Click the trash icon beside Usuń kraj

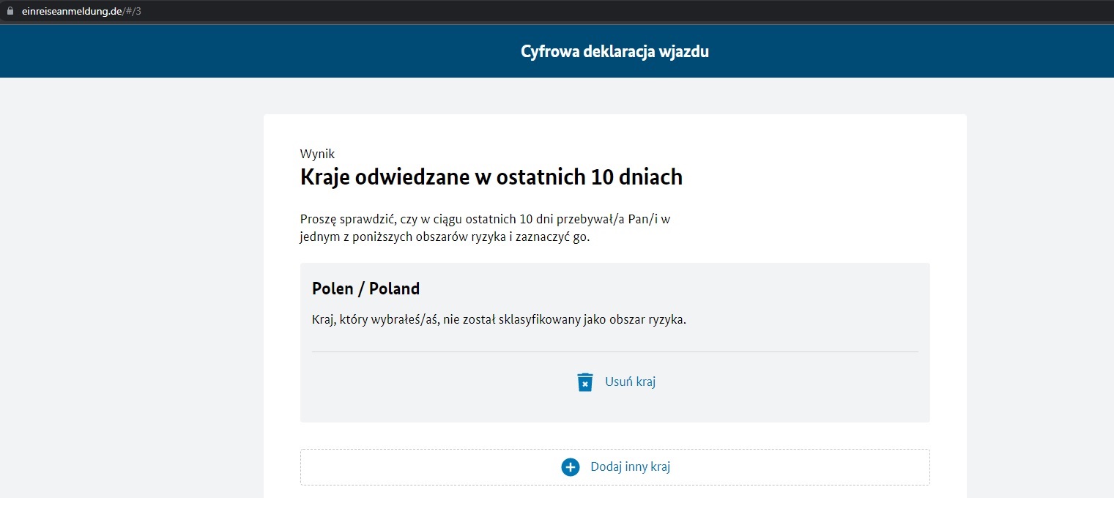(585, 382)
